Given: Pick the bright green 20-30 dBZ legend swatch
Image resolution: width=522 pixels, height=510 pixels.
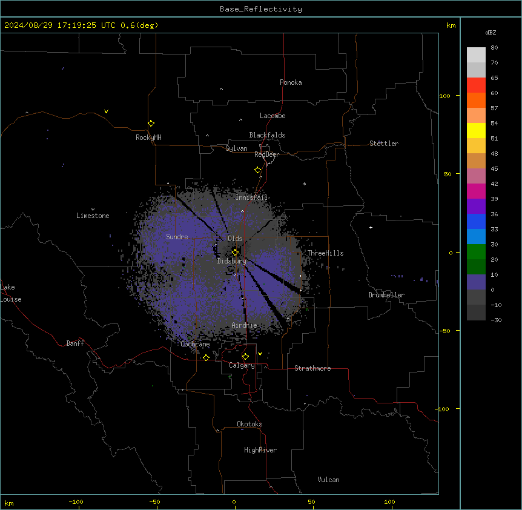Looking at the screenshot, I should pos(476,252).
